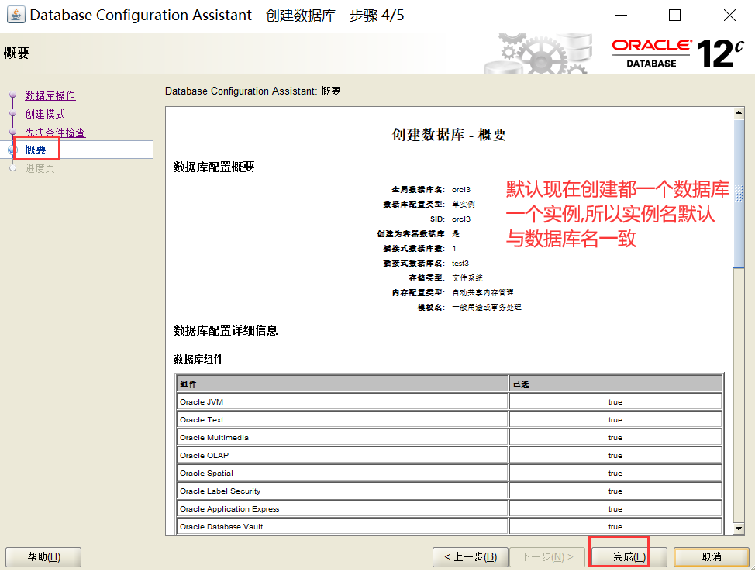Open the 数据库操作 step link
This screenshot has height=572, width=755.
coord(50,96)
